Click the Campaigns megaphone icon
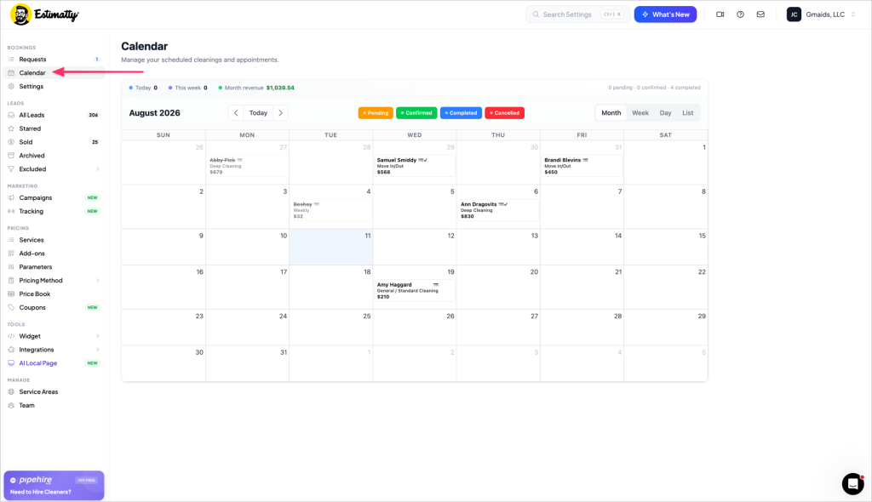 (x=11, y=198)
